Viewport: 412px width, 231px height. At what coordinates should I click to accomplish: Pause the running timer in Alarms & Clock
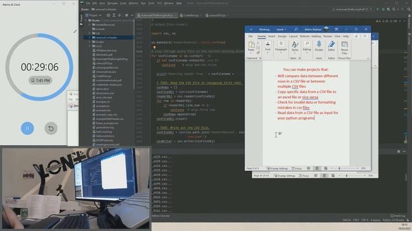pyautogui.click(x=27, y=128)
